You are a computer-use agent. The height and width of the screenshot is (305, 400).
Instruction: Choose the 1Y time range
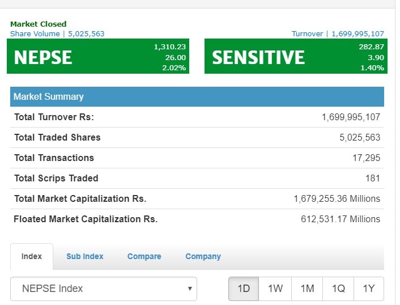pos(369,289)
